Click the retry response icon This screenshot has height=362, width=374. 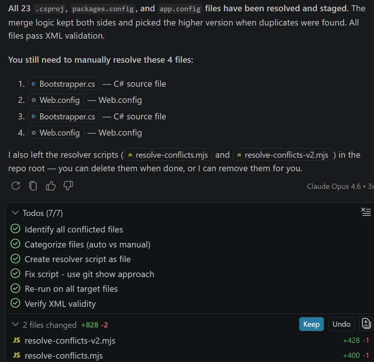click(16, 186)
